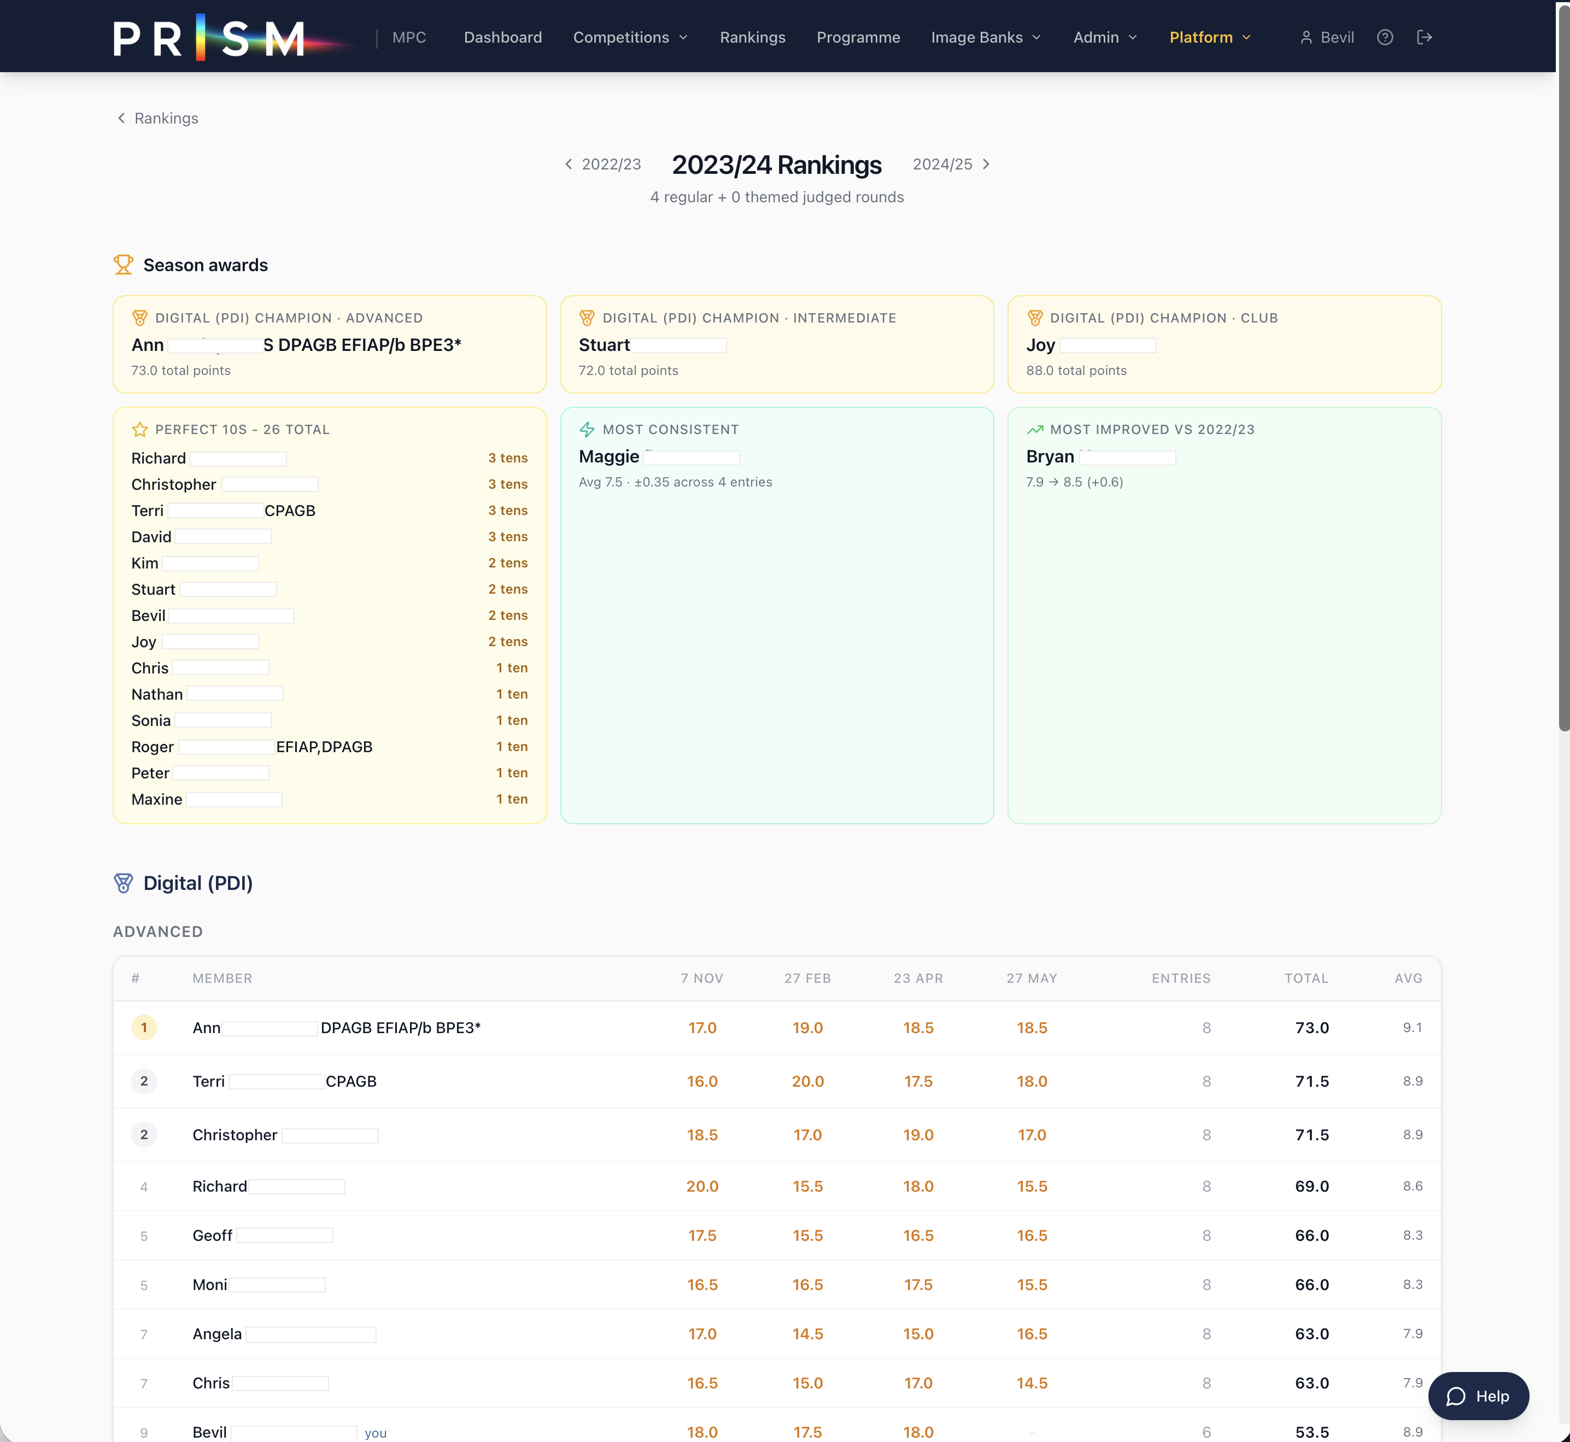
Task: Open the Dashboard nav item
Action: pos(502,38)
